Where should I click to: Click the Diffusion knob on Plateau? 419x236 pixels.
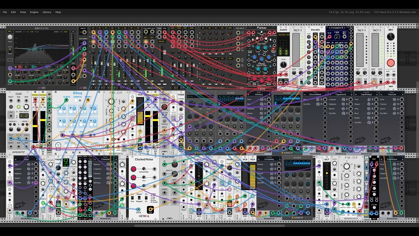[x=262, y=59]
